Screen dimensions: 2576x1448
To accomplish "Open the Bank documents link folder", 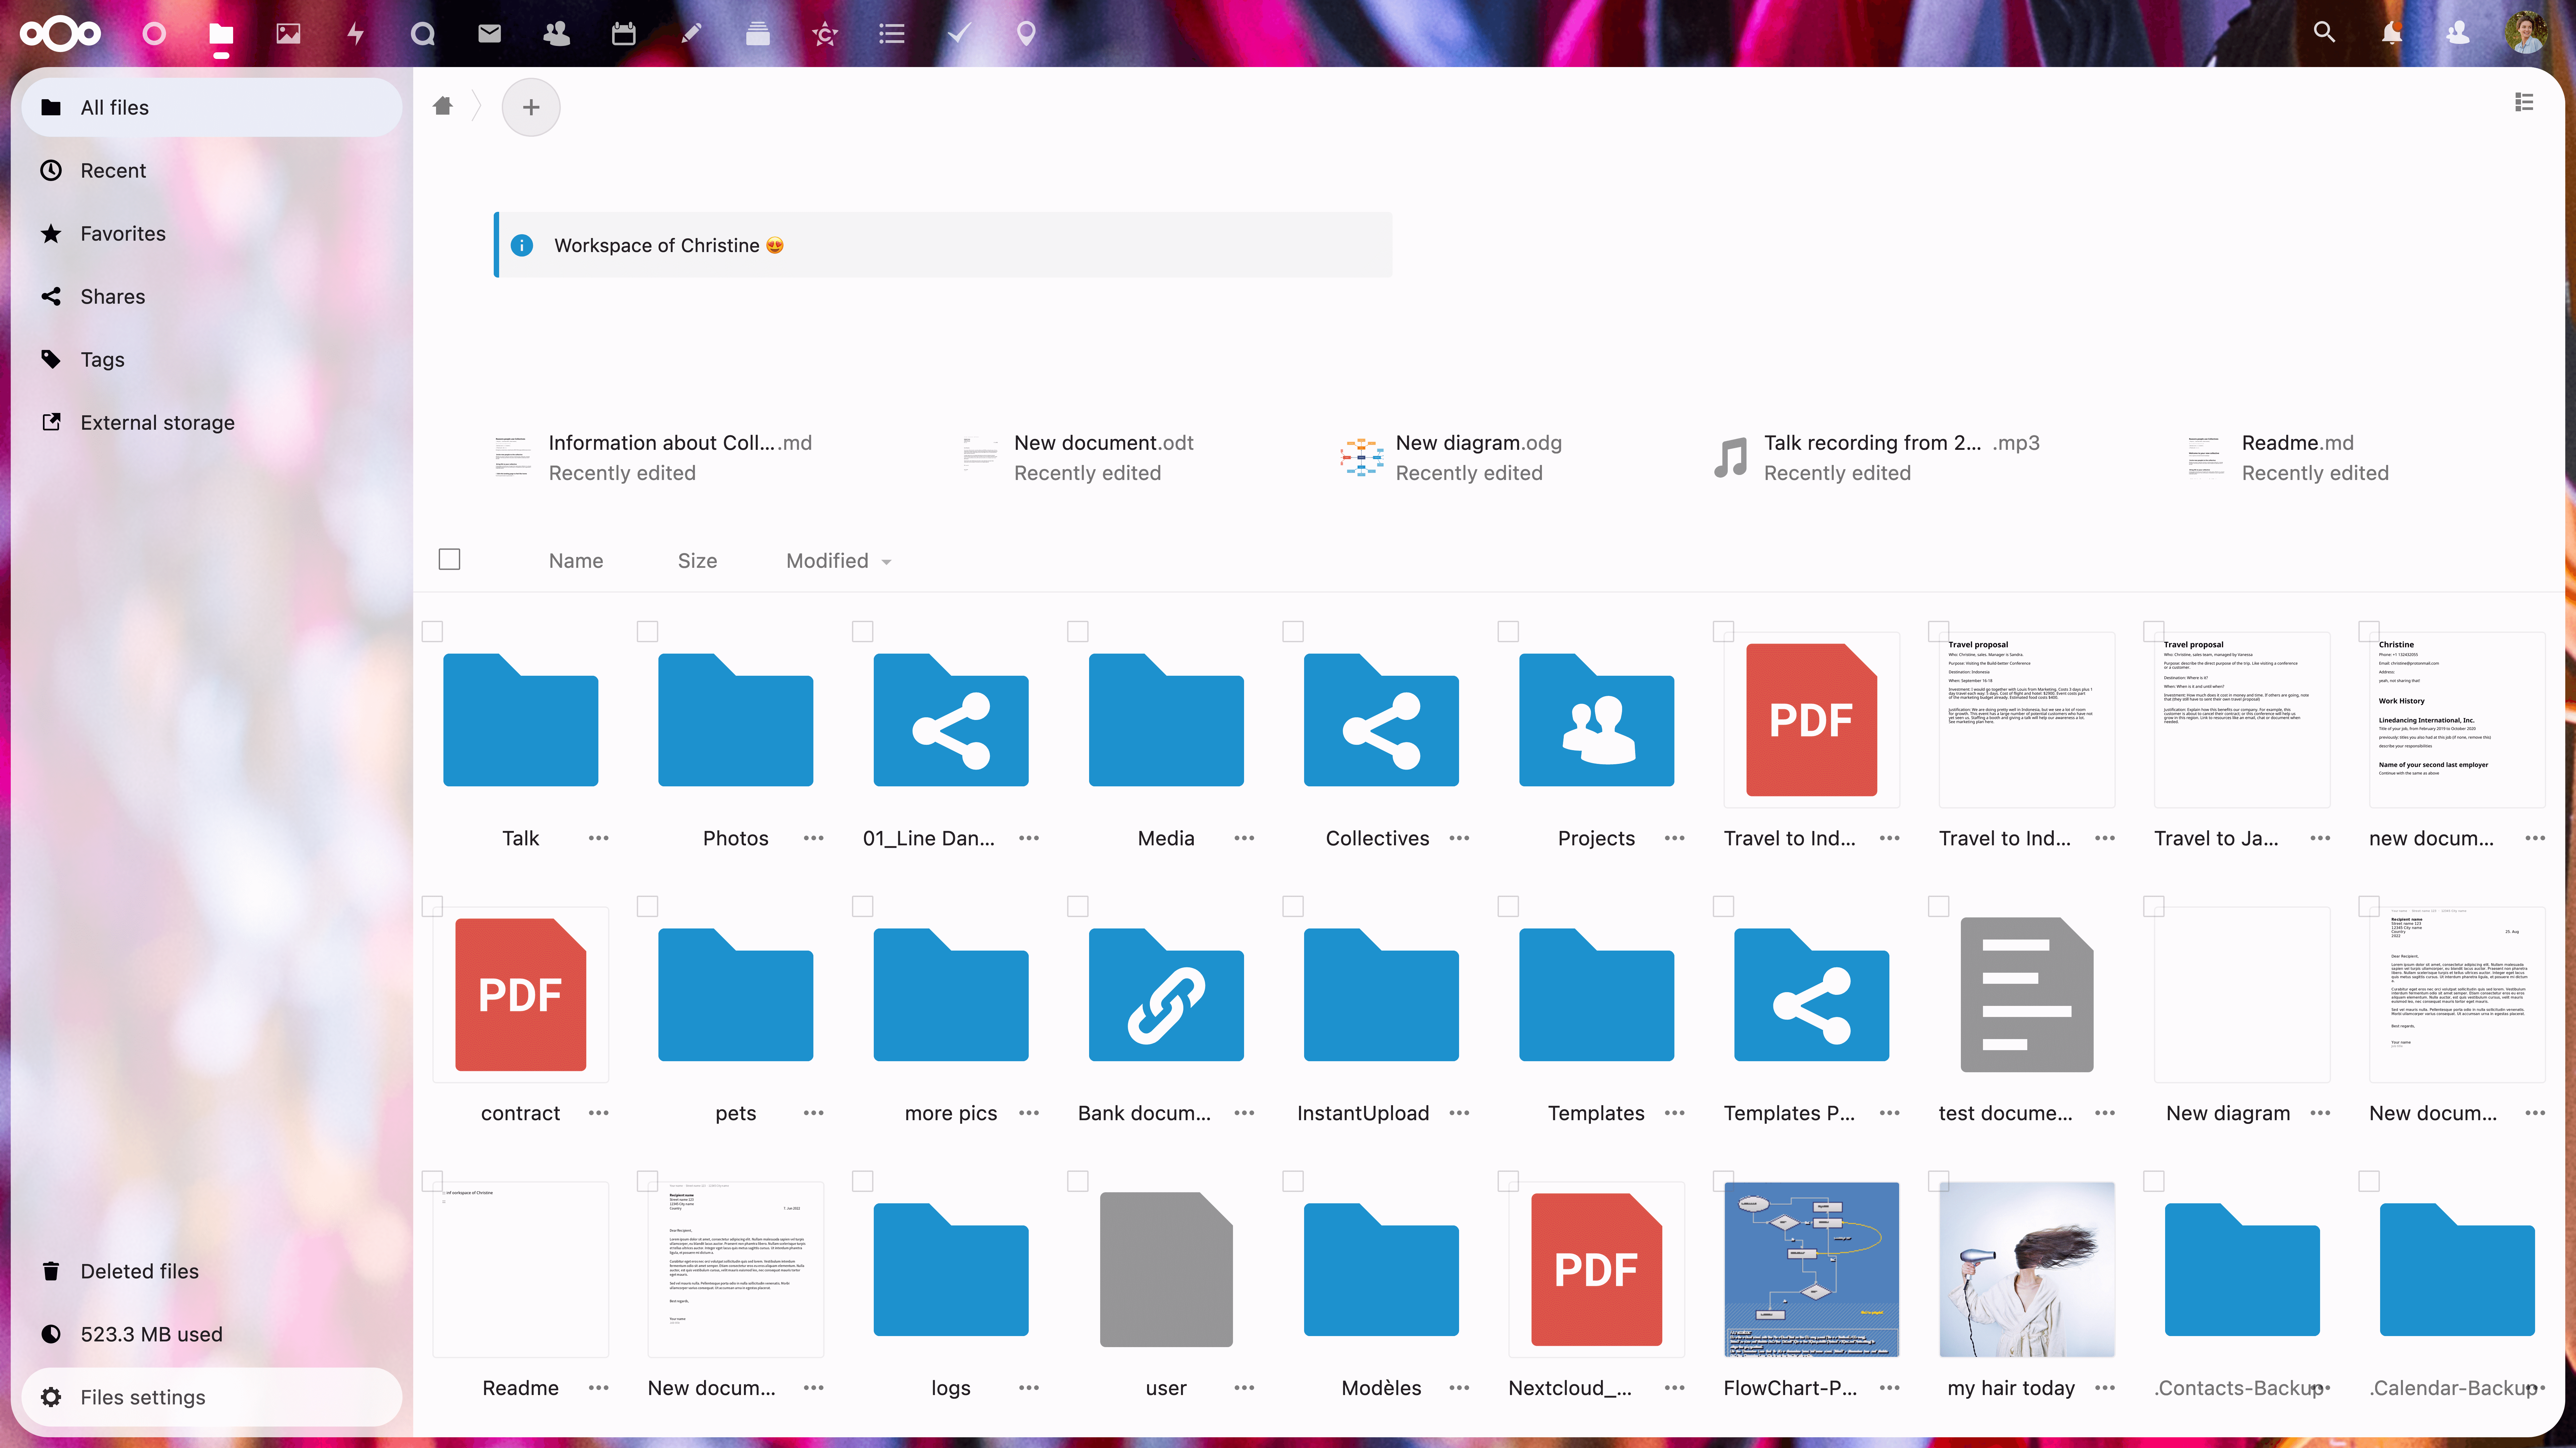I will pyautogui.click(x=1166, y=995).
